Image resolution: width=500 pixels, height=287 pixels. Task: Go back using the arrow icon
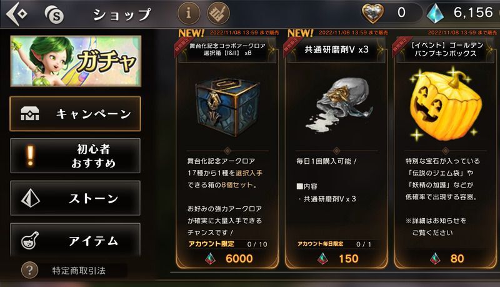[x=17, y=14]
